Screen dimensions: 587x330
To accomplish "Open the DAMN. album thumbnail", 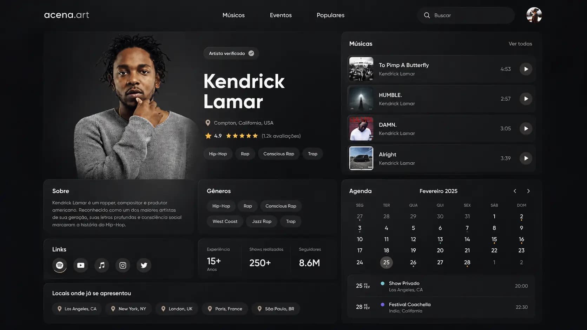I will click(x=361, y=129).
